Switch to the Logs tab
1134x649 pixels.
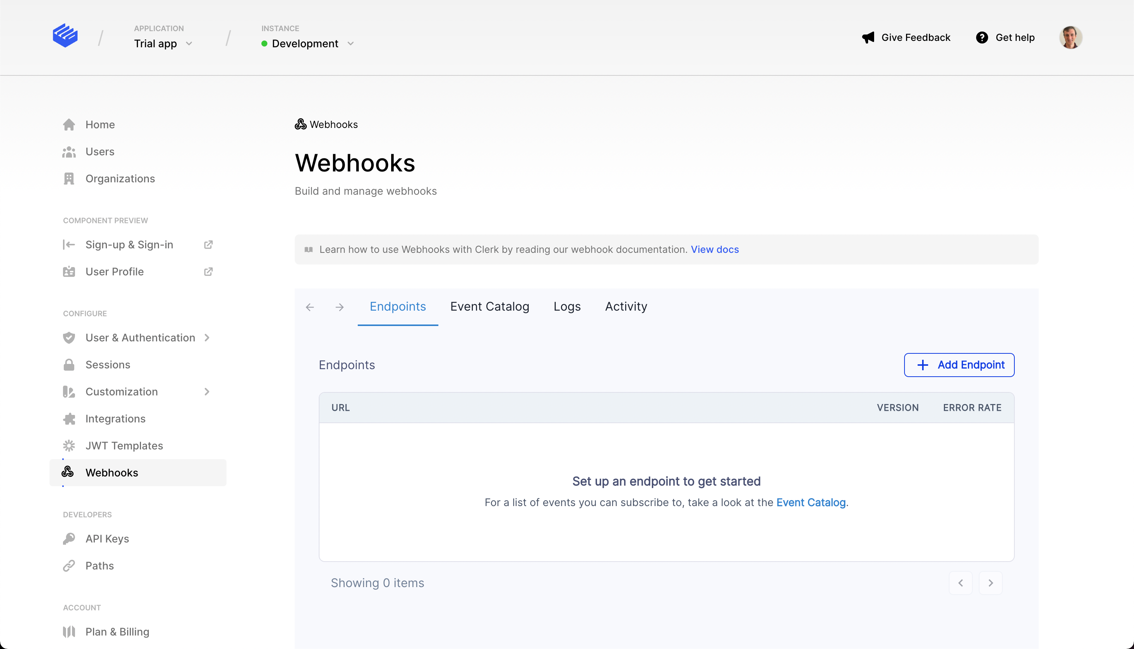[x=567, y=306]
